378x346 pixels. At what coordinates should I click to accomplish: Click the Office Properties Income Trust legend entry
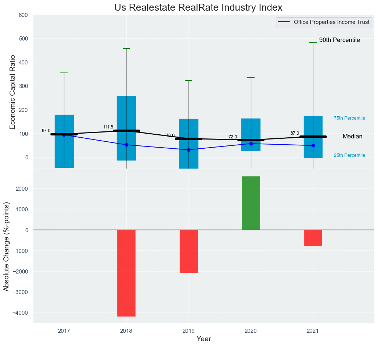coord(323,22)
